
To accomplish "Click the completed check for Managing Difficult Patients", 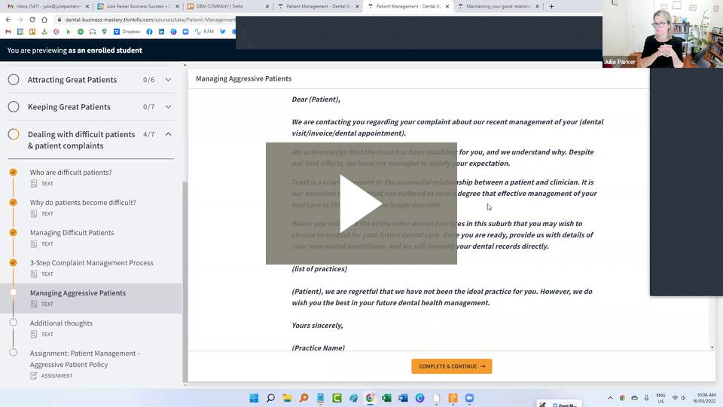I will coord(14,233).
